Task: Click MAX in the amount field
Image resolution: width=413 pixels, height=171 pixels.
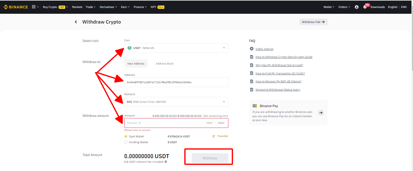Action: click(x=209, y=123)
